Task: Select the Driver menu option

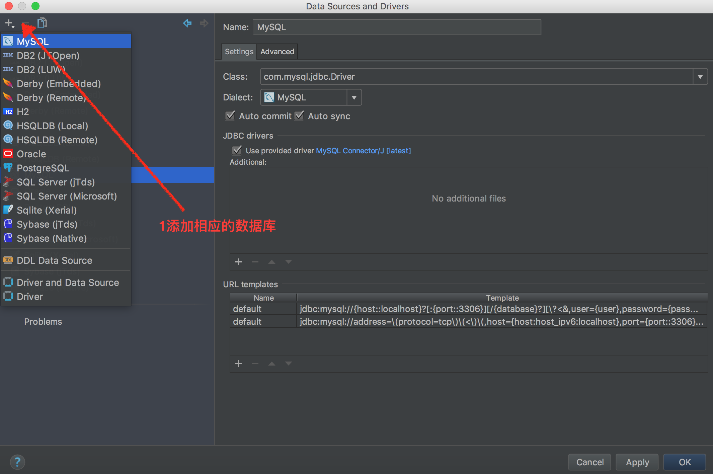Action: point(66,296)
